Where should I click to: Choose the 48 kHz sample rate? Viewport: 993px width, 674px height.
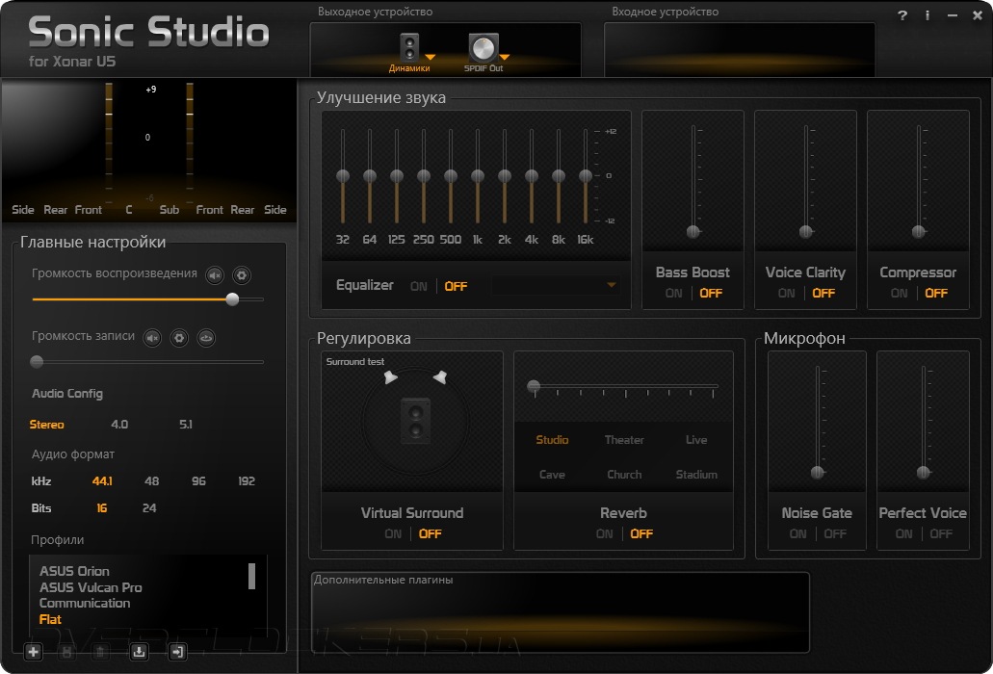click(152, 481)
